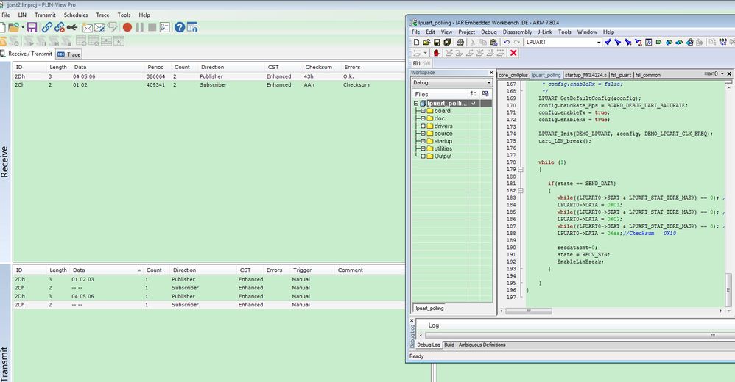The height and width of the screenshot is (382, 735).
Task: Click the Paste icon in IAR toolbar
Action: click(493, 42)
